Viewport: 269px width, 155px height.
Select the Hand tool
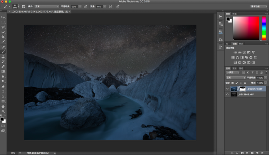[x=3, y=107]
